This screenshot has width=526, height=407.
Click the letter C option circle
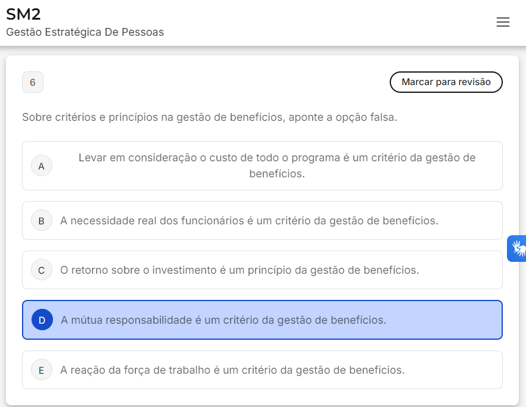pos(41,270)
